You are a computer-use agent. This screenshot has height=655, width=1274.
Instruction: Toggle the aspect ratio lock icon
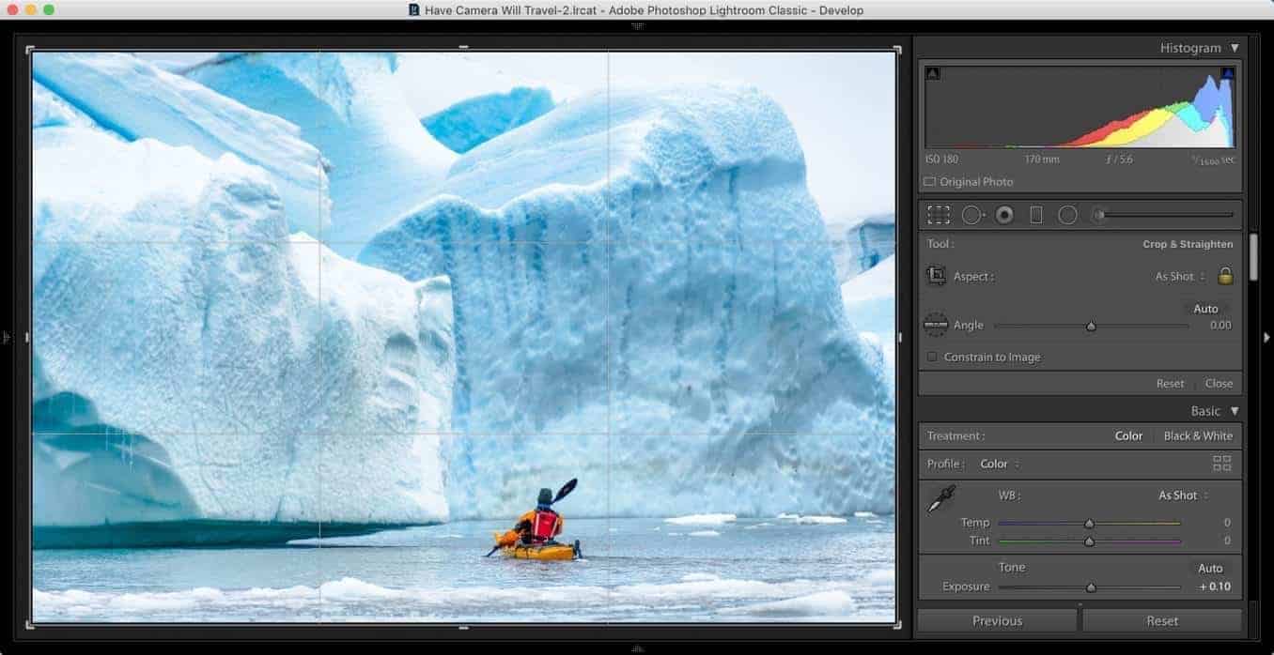pyautogui.click(x=1224, y=276)
